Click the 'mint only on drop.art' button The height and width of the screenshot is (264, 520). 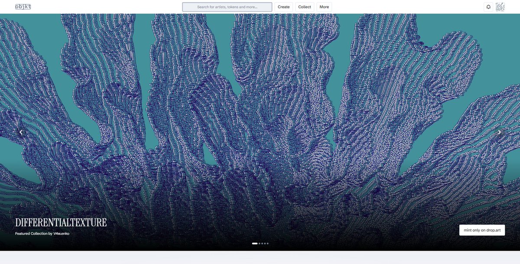click(482, 230)
